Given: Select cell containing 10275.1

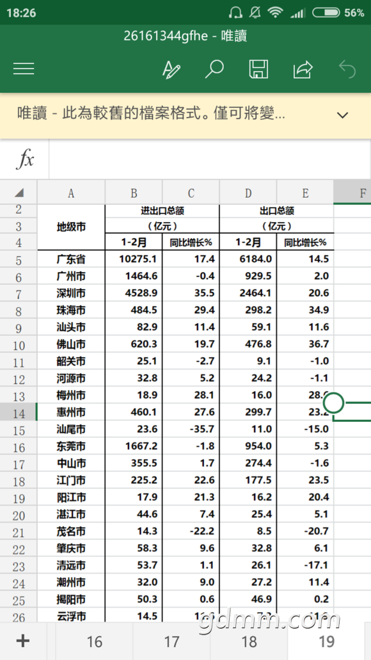Looking at the screenshot, I should tap(134, 259).
